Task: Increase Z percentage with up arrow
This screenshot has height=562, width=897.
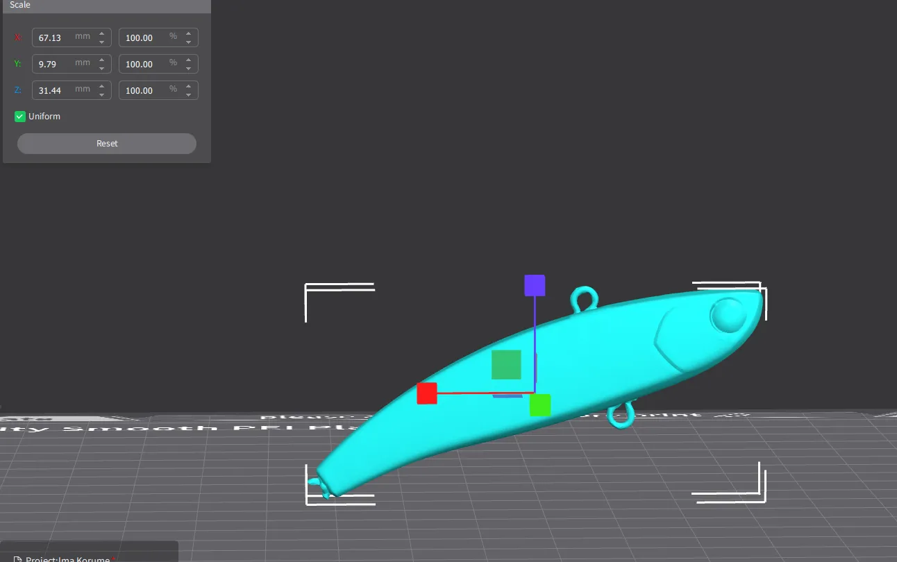Action: (x=188, y=86)
